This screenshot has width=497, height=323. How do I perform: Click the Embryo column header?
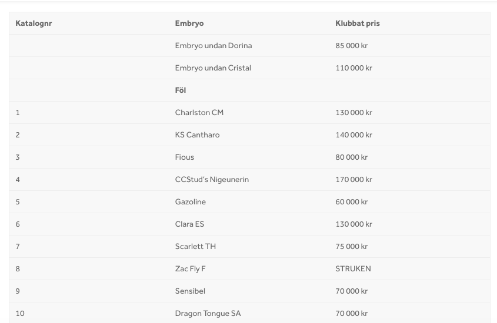(189, 23)
